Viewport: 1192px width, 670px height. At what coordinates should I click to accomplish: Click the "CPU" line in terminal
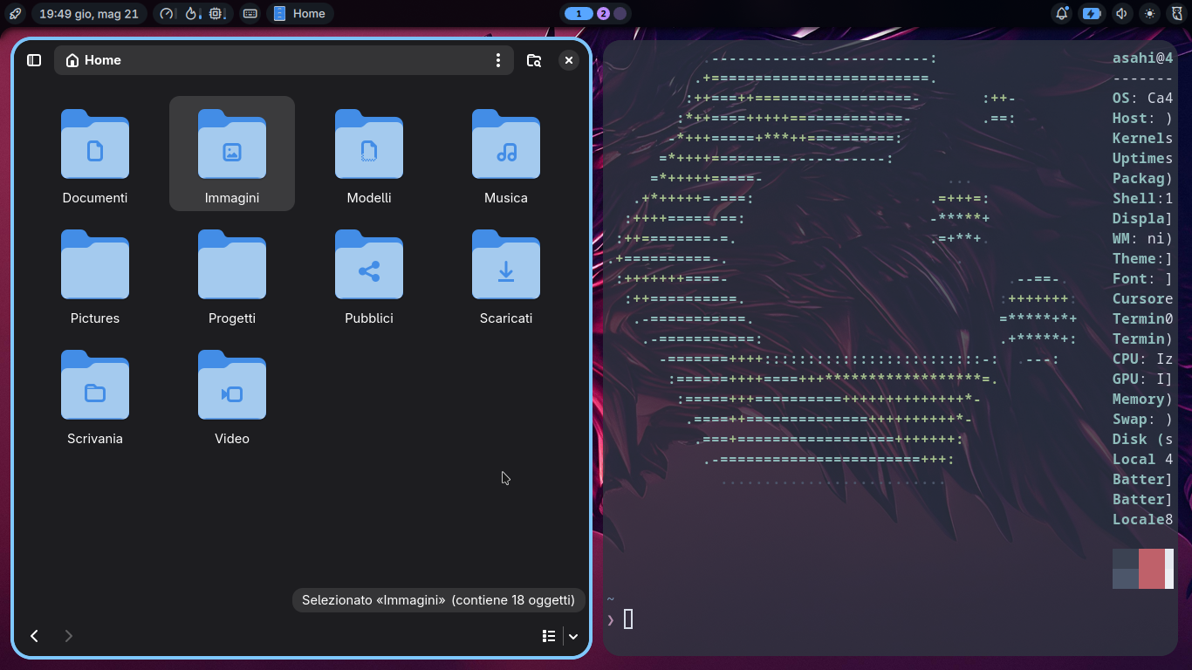pyautogui.click(x=1143, y=359)
